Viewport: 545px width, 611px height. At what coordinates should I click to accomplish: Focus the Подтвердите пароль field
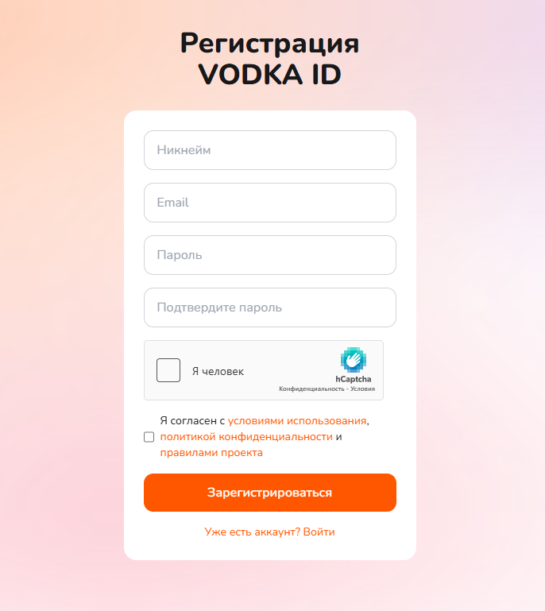pos(269,307)
